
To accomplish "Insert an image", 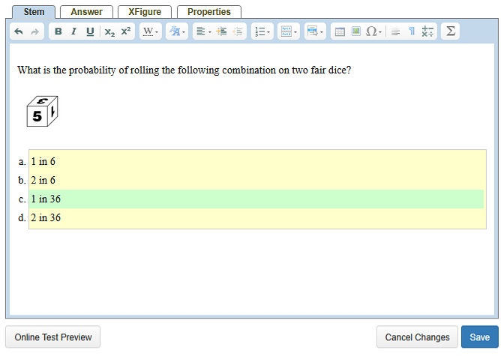I will point(356,31).
